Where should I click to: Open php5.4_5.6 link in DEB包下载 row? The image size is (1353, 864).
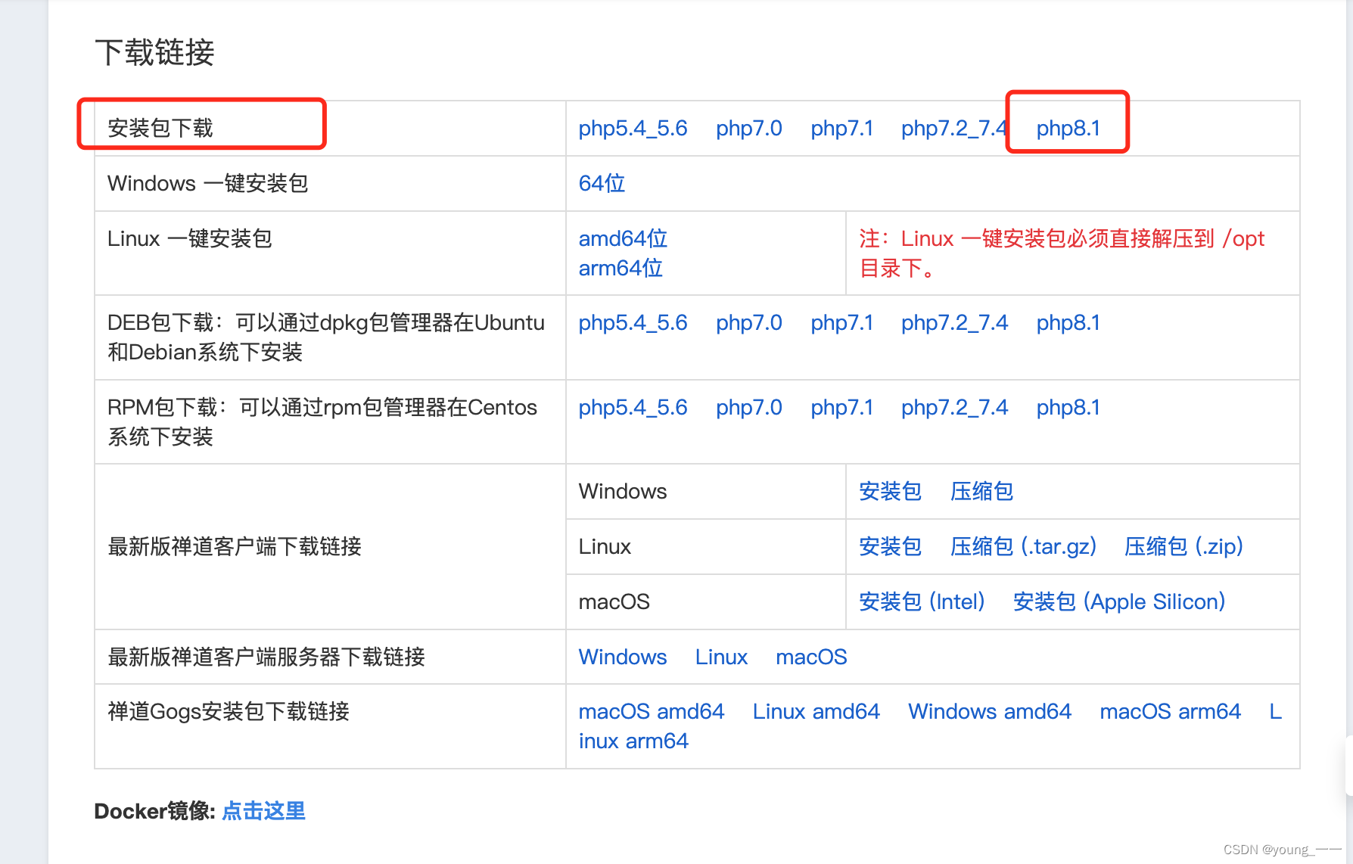click(x=633, y=323)
